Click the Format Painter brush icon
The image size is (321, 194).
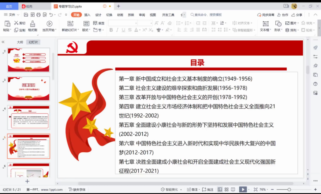tap(33, 24)
